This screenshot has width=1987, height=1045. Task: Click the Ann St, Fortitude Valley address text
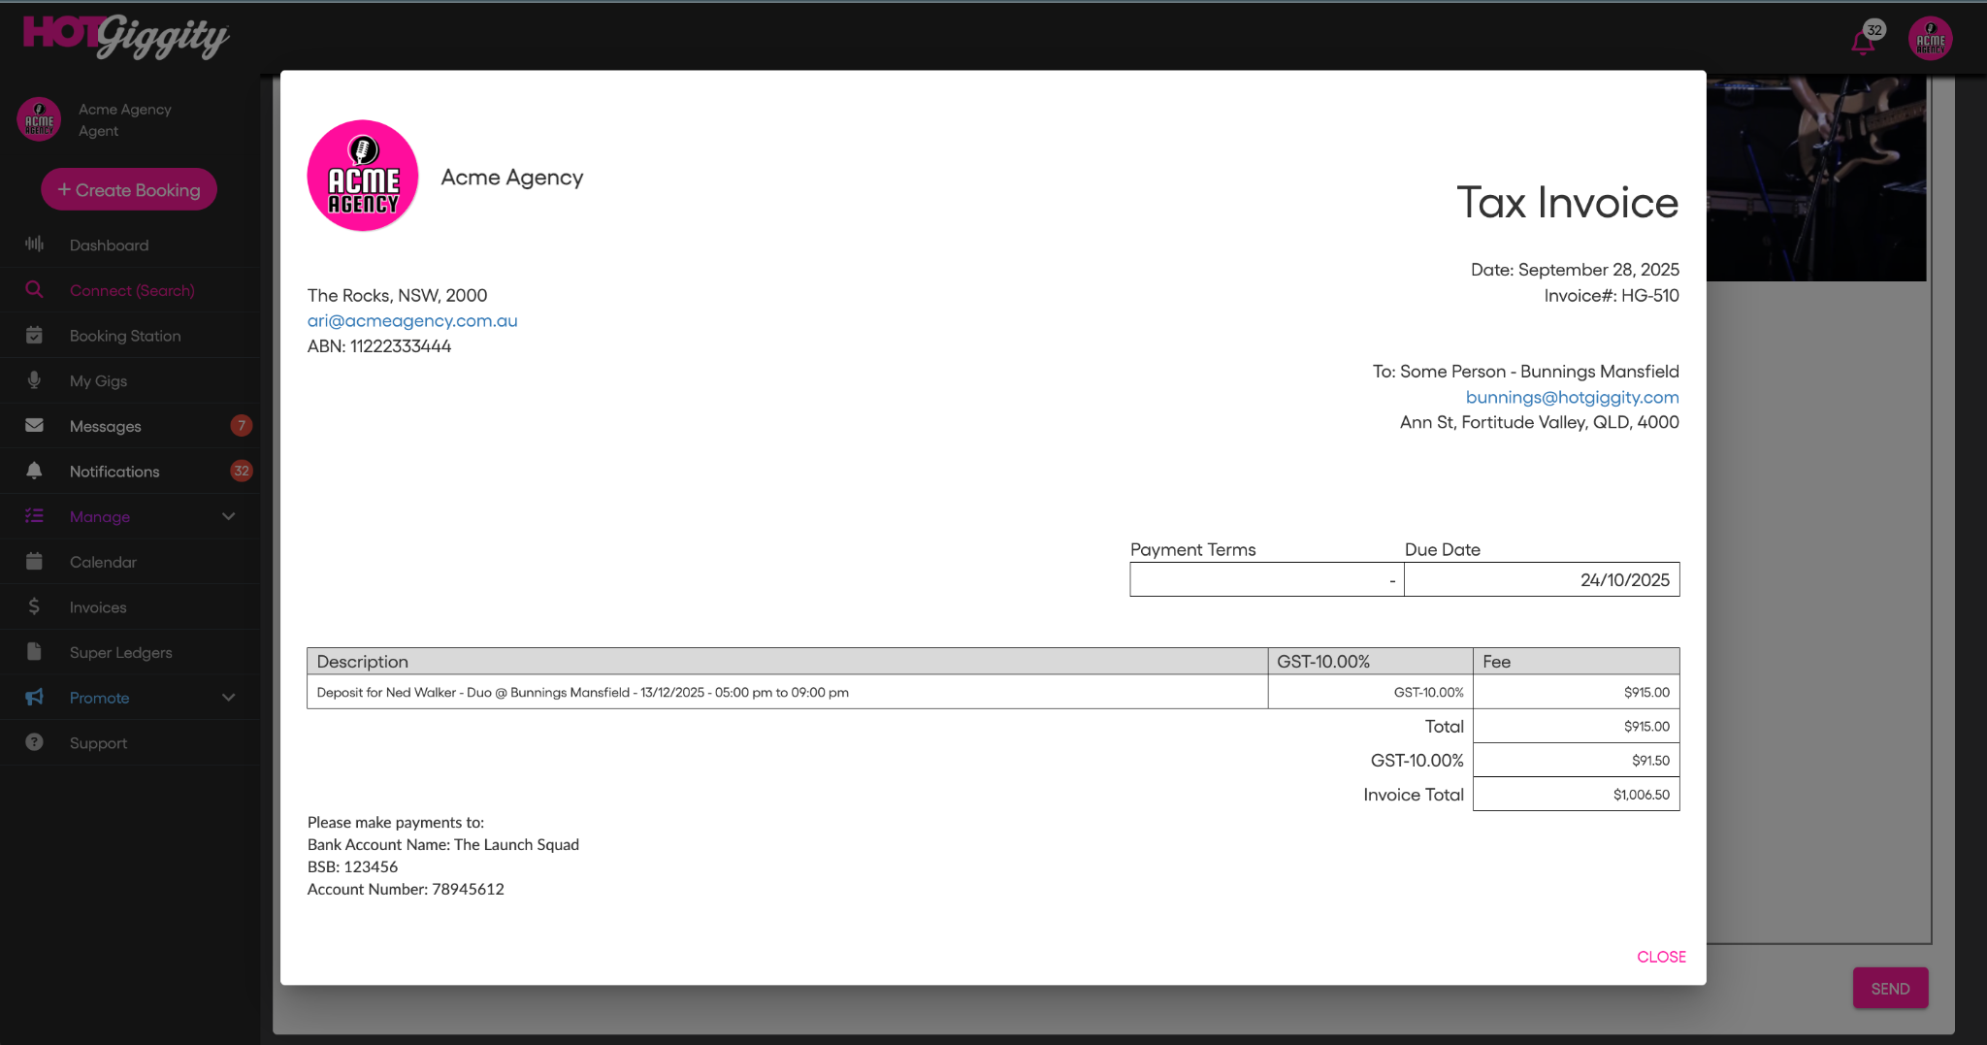(1539, 423)
